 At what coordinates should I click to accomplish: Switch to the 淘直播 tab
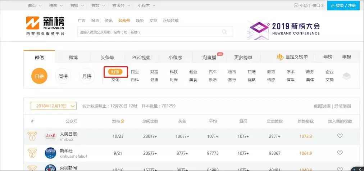click(x=209, y=57)
